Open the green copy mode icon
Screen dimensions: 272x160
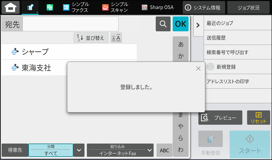[x=50, y=7]
